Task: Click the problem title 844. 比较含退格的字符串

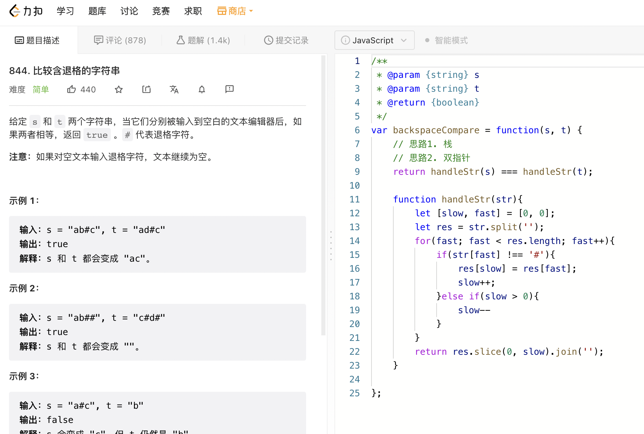Action: pos(64,71)
